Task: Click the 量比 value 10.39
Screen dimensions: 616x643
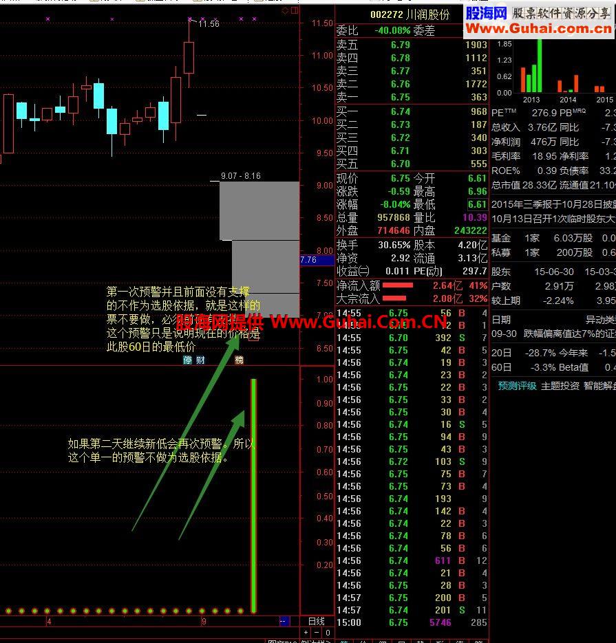Action: click(x=475, y=218)
